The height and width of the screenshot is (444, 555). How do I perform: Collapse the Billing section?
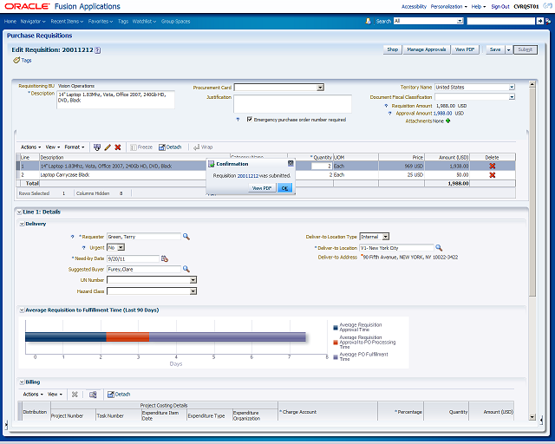click(22, 382)
